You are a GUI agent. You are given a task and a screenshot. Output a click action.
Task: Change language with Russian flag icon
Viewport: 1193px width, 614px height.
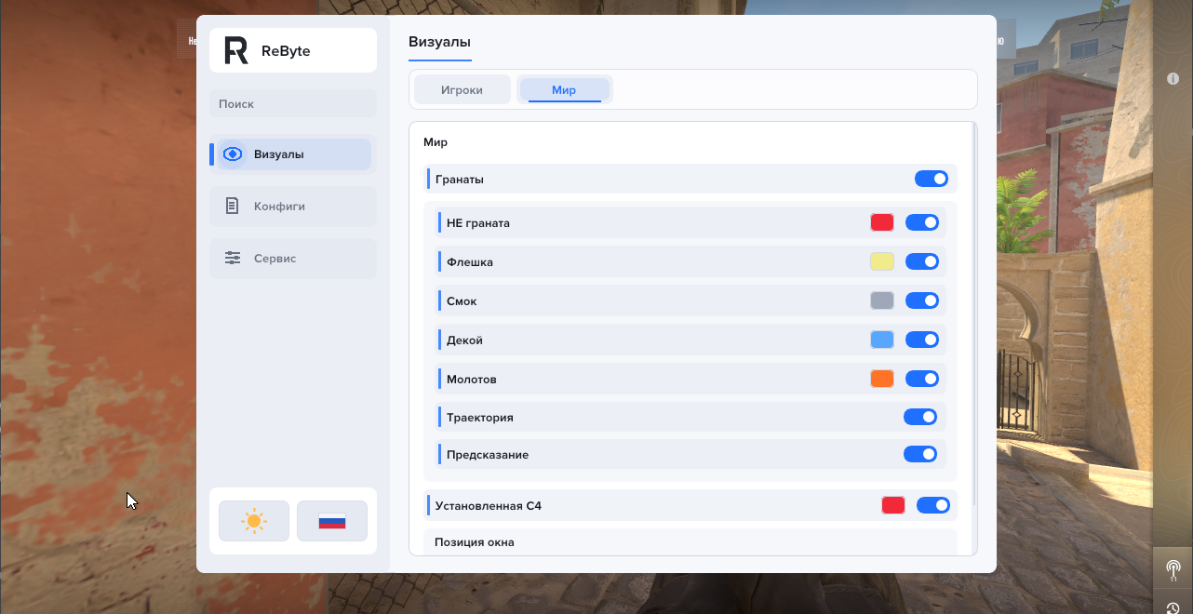[332, 521]
